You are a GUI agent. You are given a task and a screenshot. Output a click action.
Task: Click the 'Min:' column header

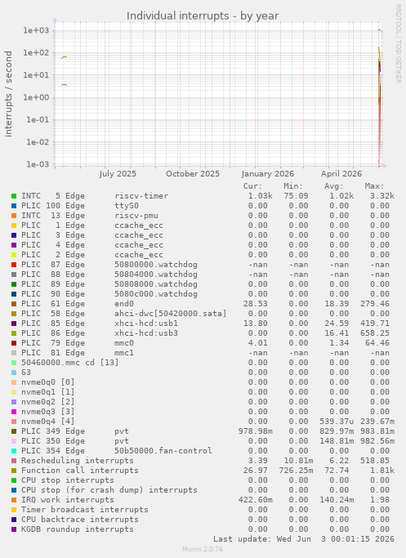293,186
